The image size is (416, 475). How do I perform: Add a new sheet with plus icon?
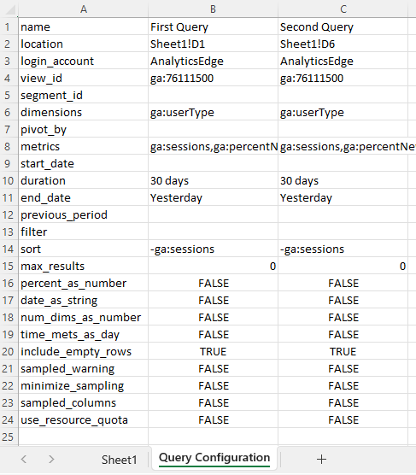tap(321, 460)
